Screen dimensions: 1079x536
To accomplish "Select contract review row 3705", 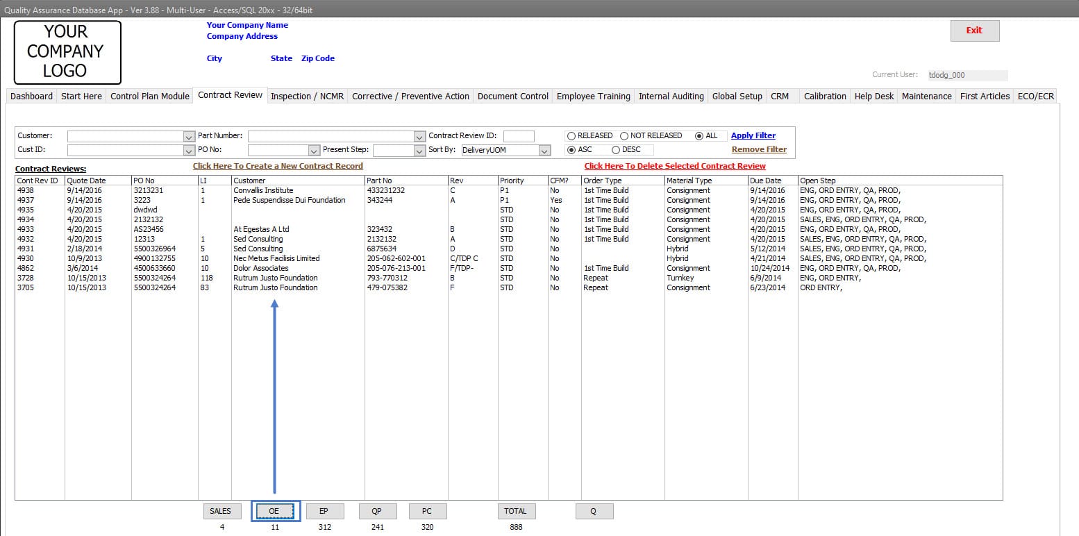I will click(509, 287).
